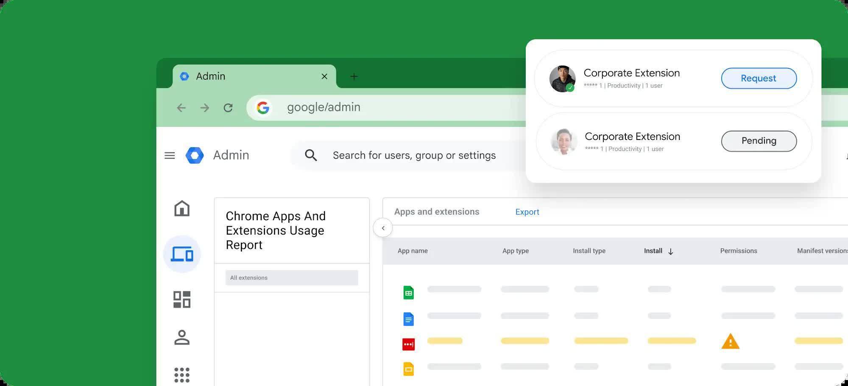Sort by Install using the arrow indicator
Image resolution: width=848 pixels, height=386 pixels.
[670, 251]
